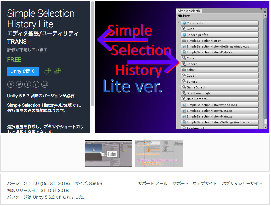Image resolution: width=271 pixels, height=206 pixels.
Task: Click the 'サイズ: 8.9 kB' text
Action: [x=88, y=183]
